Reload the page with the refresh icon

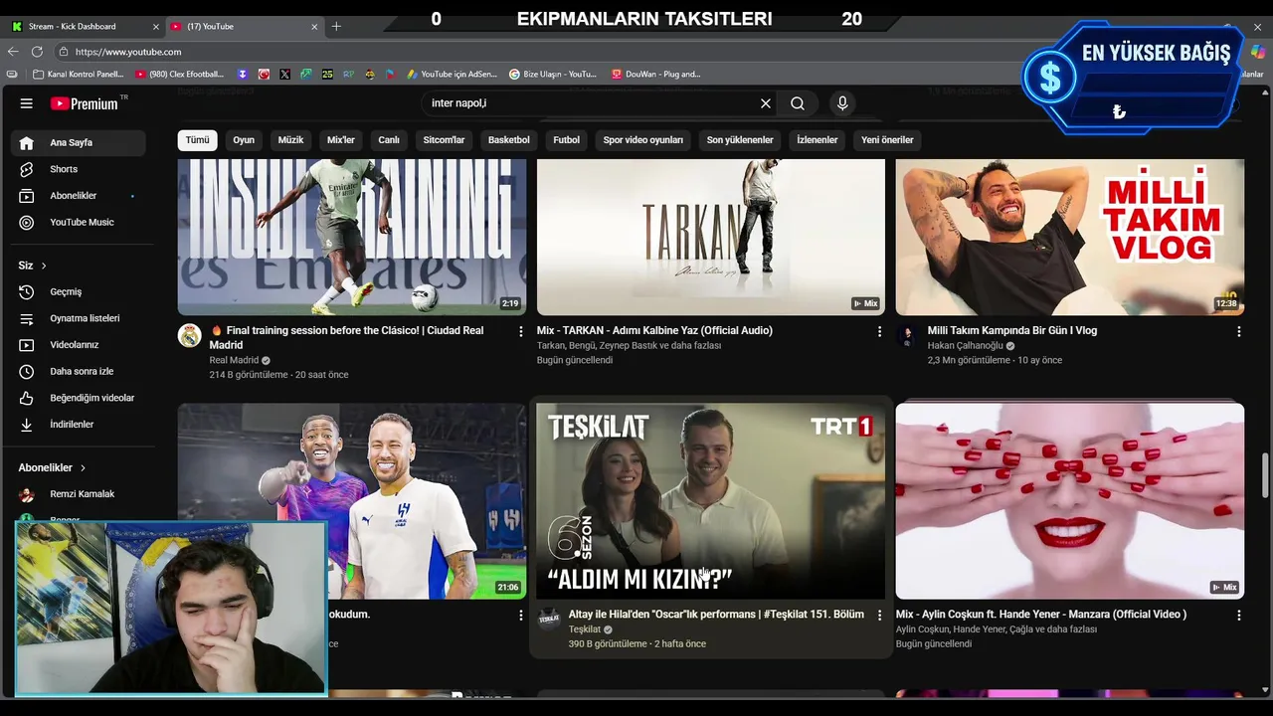tap(37, 52)
